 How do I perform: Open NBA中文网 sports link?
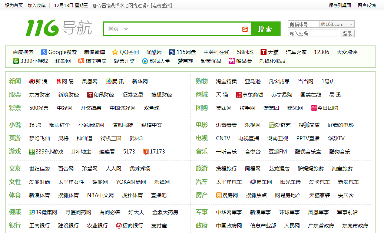100,195
